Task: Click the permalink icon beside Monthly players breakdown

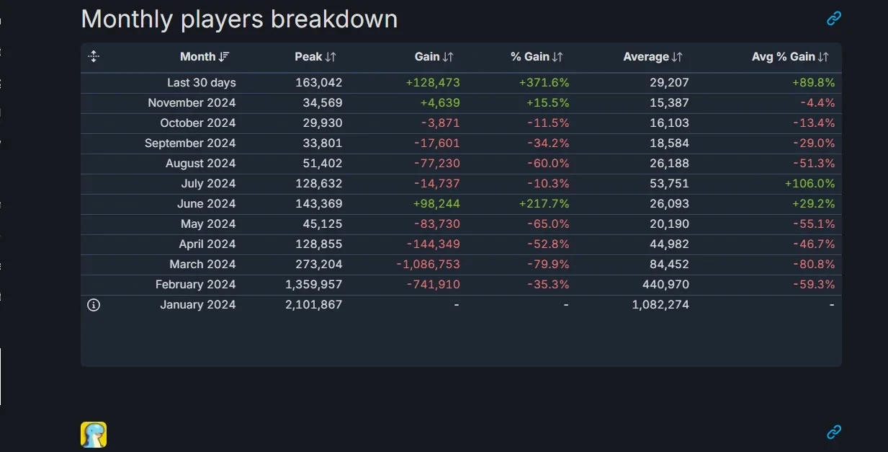Action: pyautogui.click(x=833, y=19)
